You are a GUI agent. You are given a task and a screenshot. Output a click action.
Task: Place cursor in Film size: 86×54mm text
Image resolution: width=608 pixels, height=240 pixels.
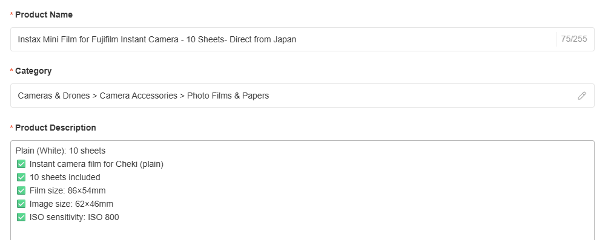click(67, 190)
